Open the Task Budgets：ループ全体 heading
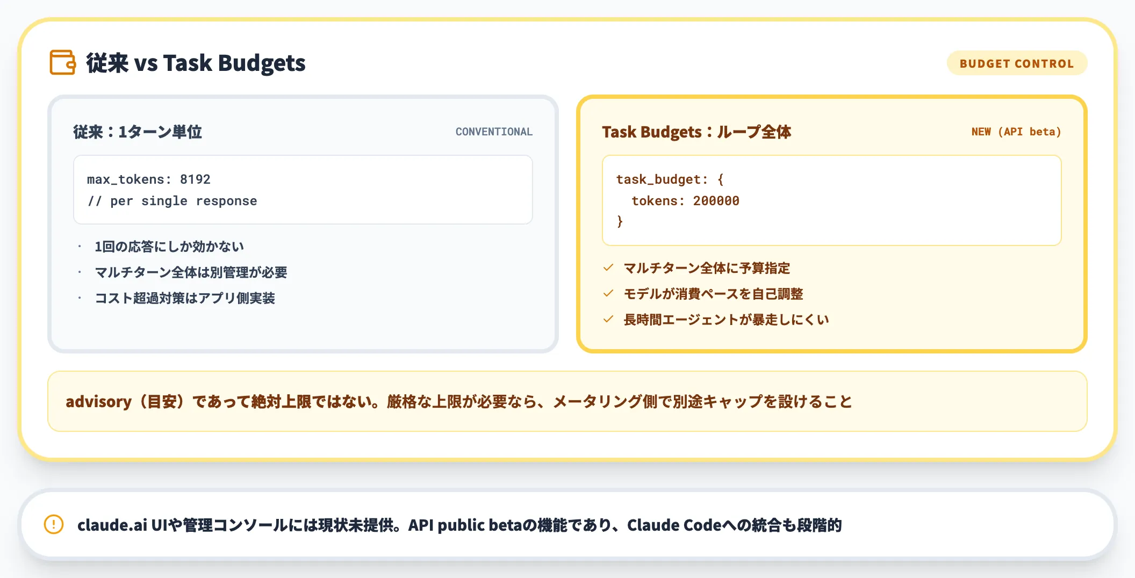The height and width of the screenshot is (578, 1135). (x=699, y=132)
